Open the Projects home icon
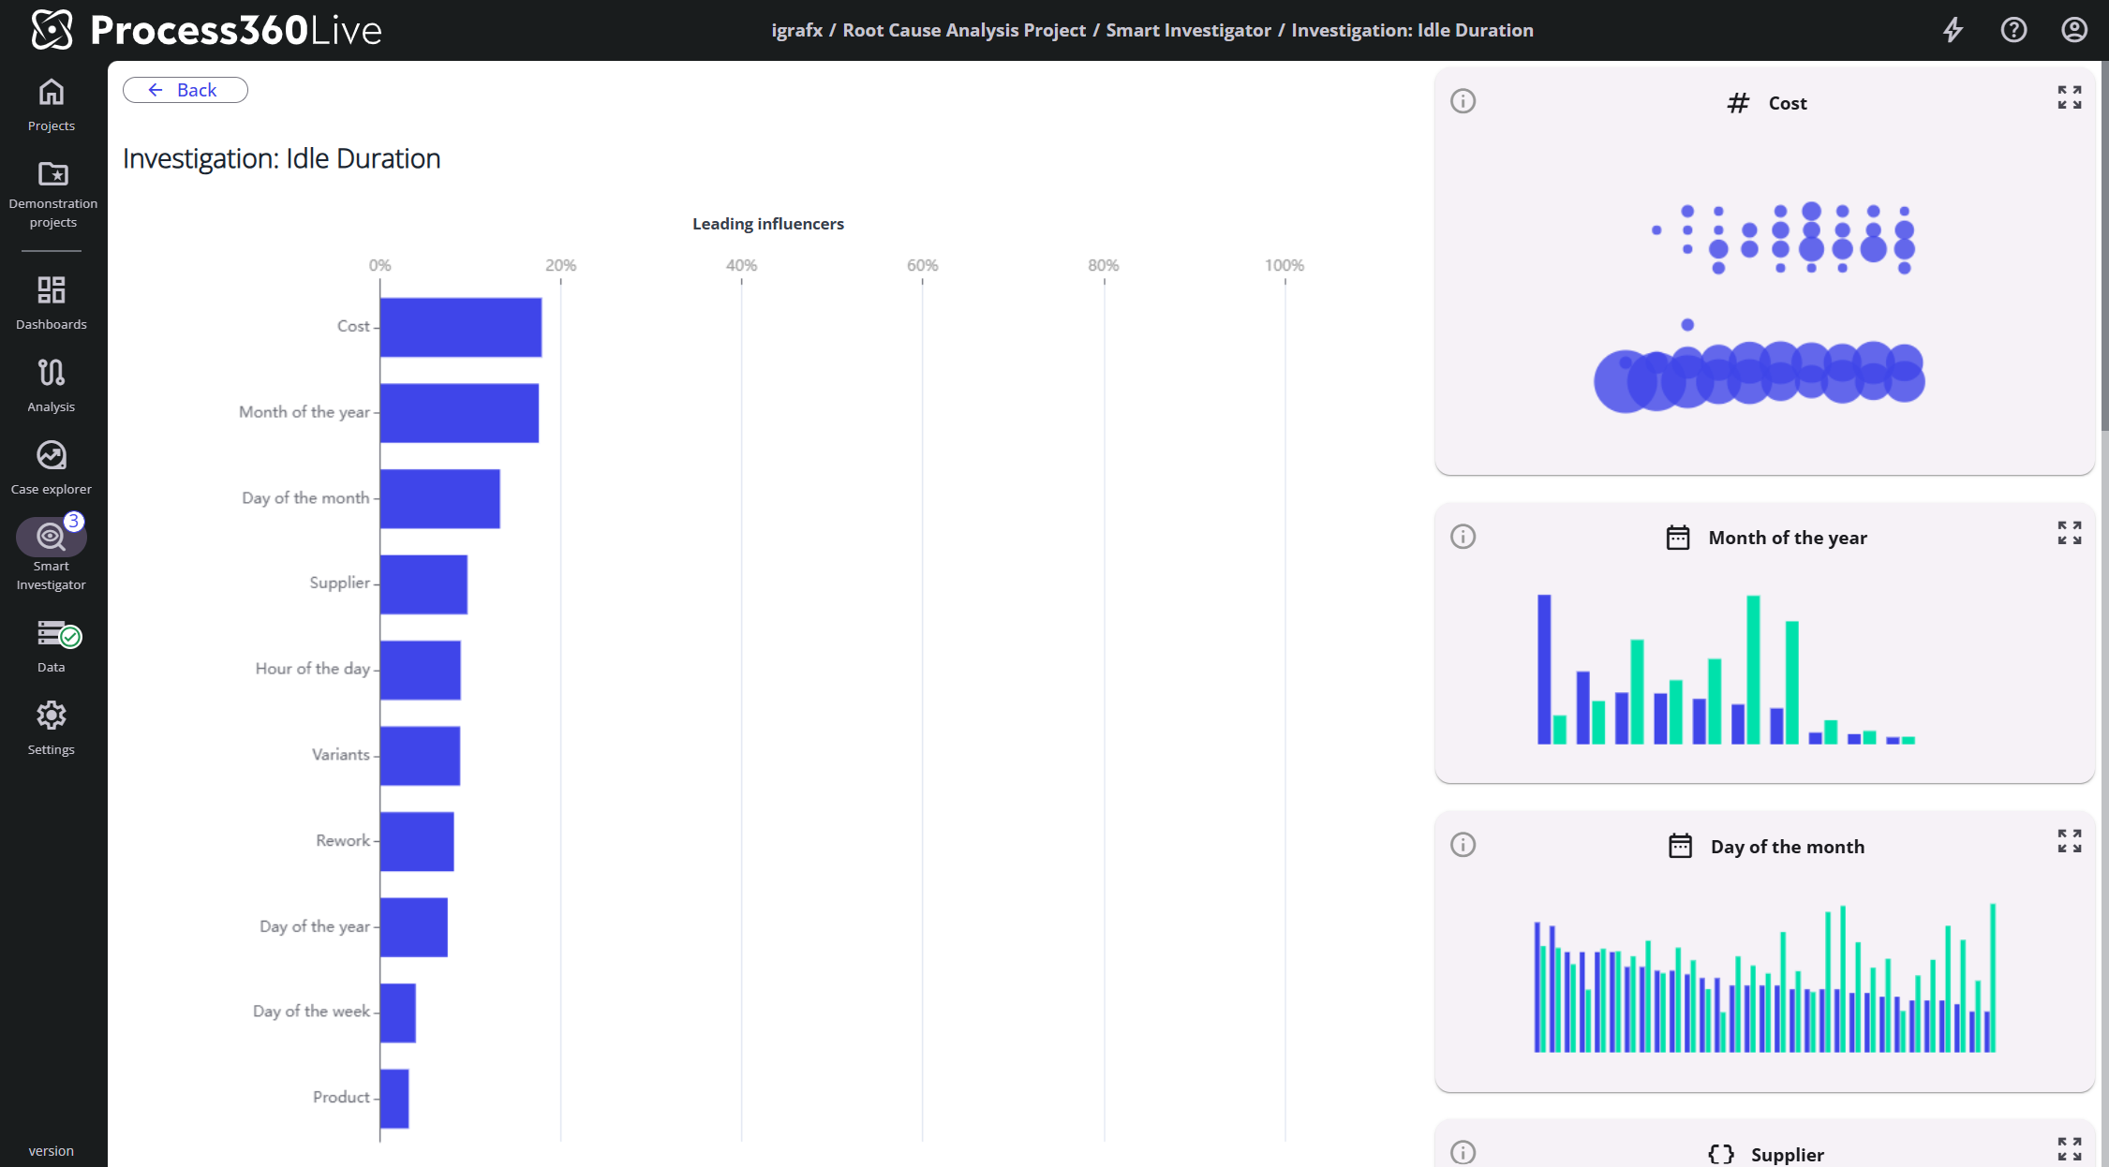Image resolution: width=2109 pixels, height=1167 pixels. coord(52,93)
